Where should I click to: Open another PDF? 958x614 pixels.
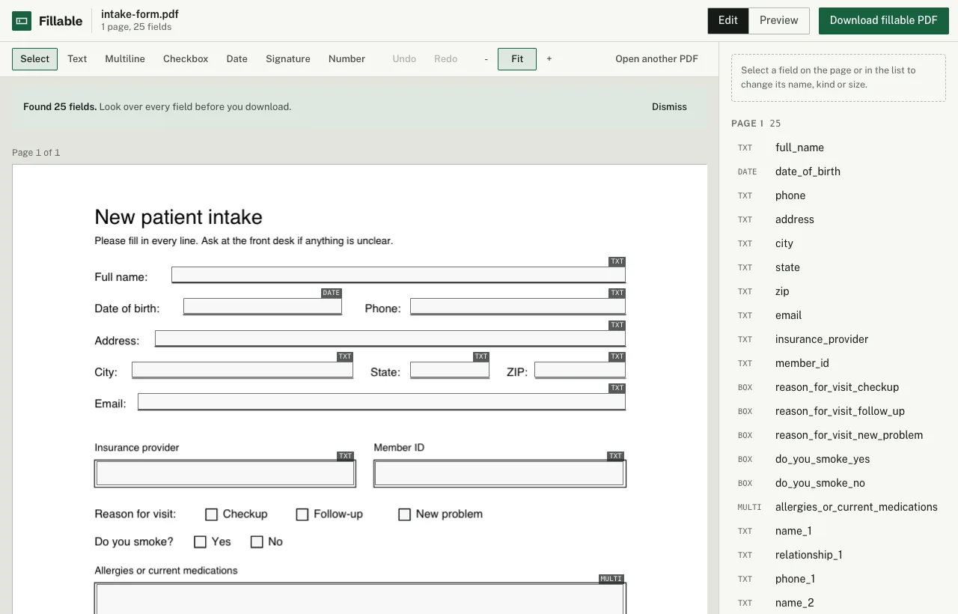(x=656, y=59)
